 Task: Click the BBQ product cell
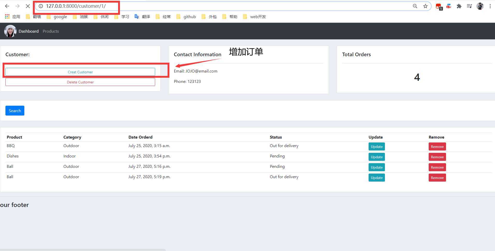(11, 146)
